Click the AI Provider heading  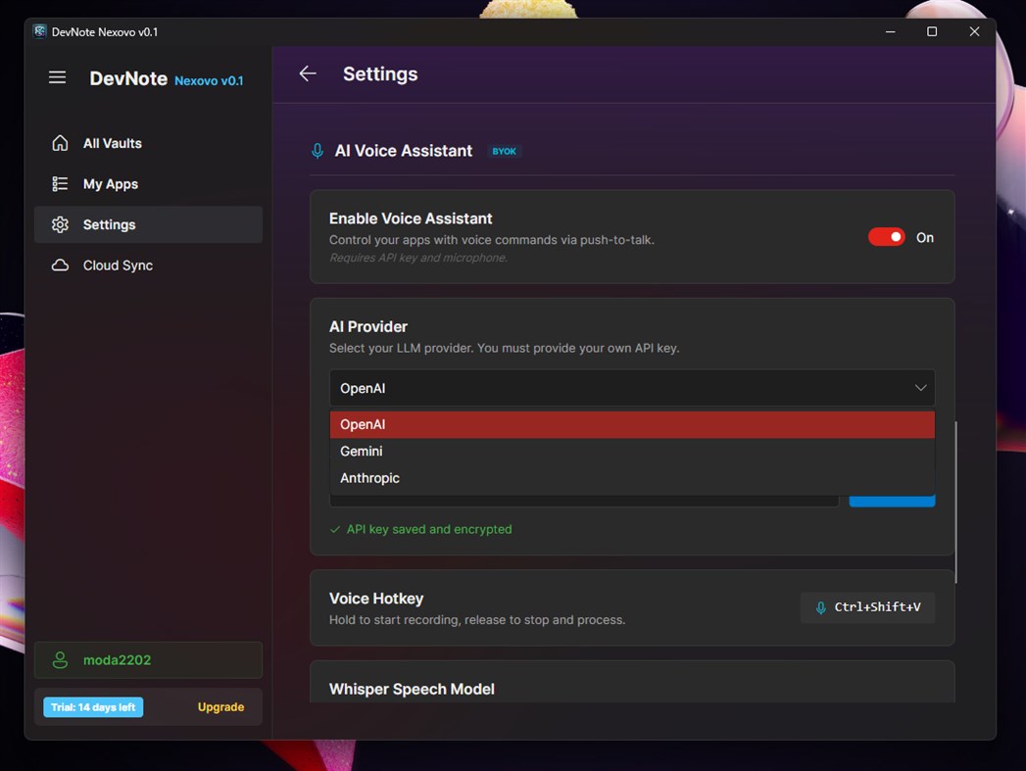[367, 326]
